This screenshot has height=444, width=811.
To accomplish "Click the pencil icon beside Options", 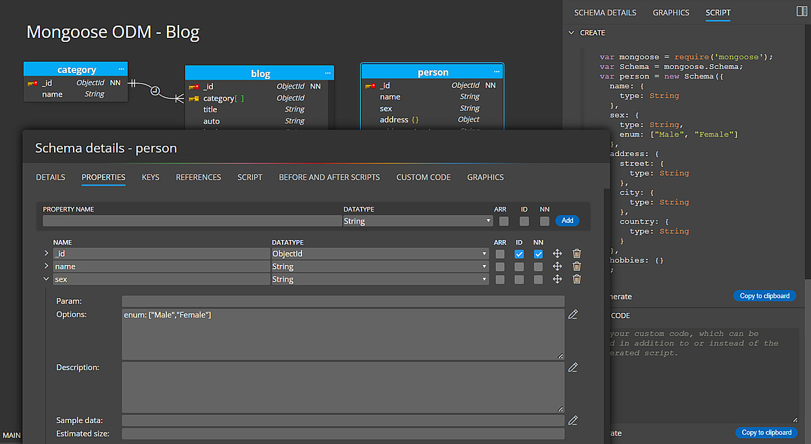I will pos(572,314).
